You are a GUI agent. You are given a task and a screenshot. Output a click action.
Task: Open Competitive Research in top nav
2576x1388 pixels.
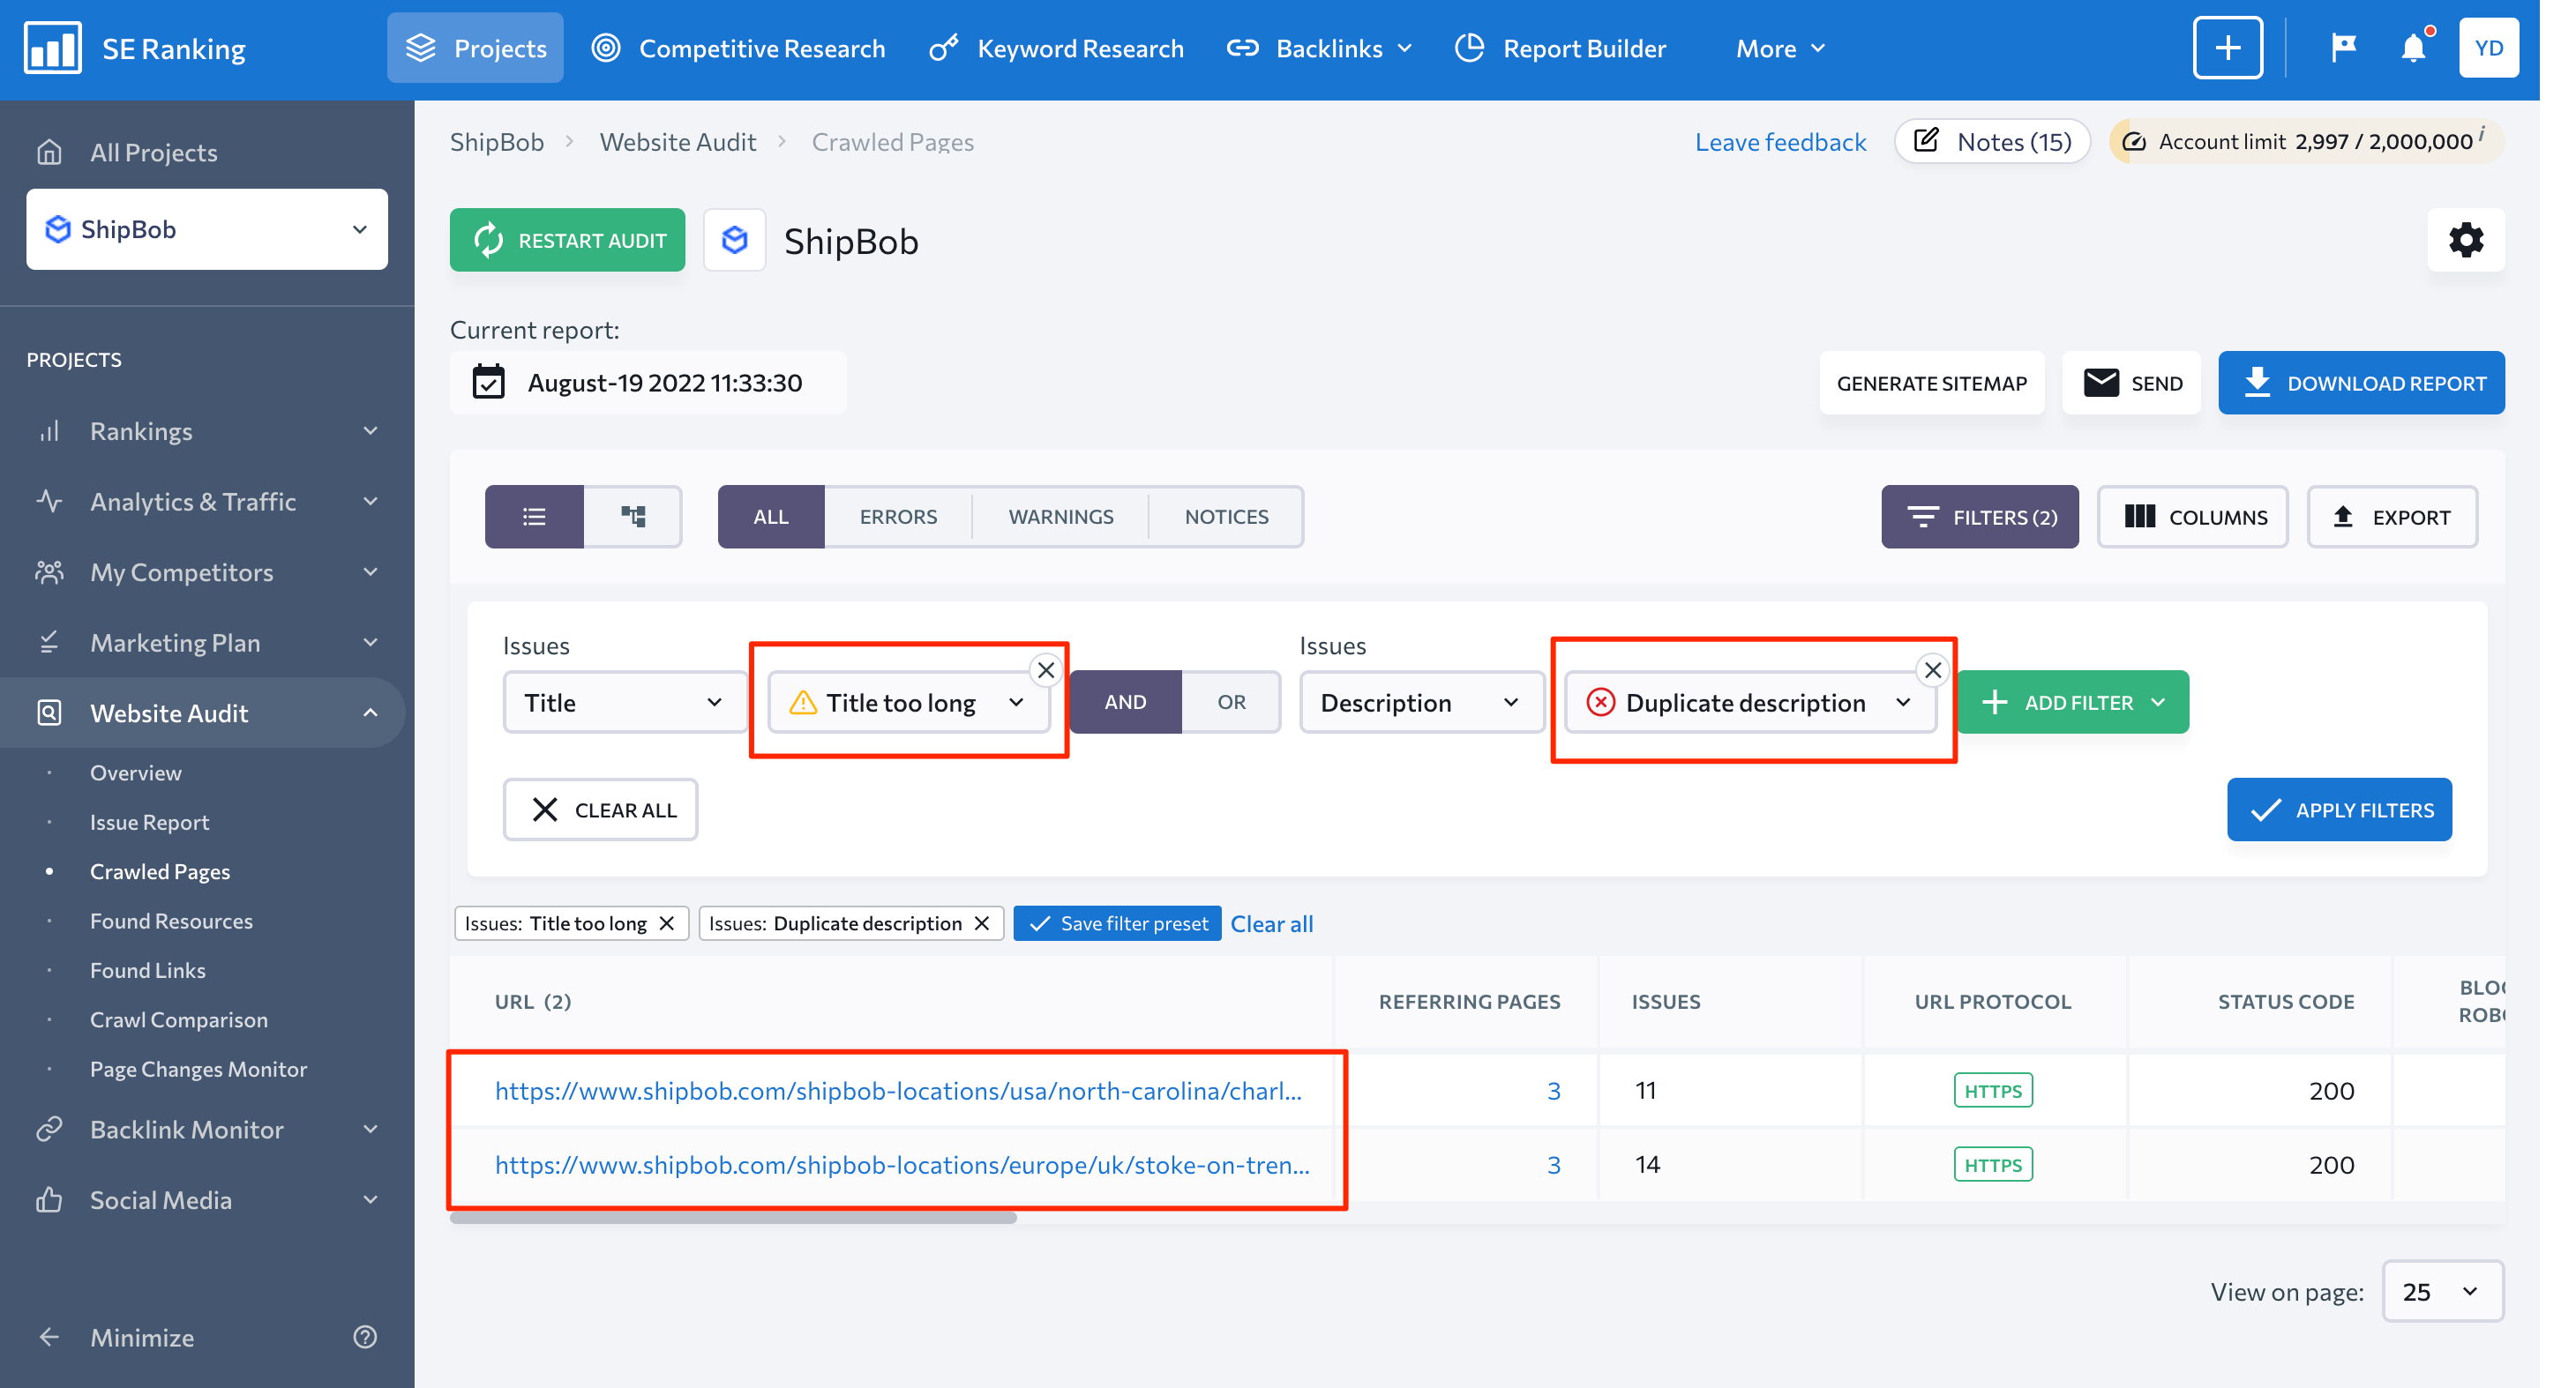(x=738, y=48)
